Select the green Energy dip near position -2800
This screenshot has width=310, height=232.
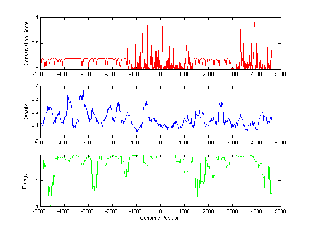[94, 190]
